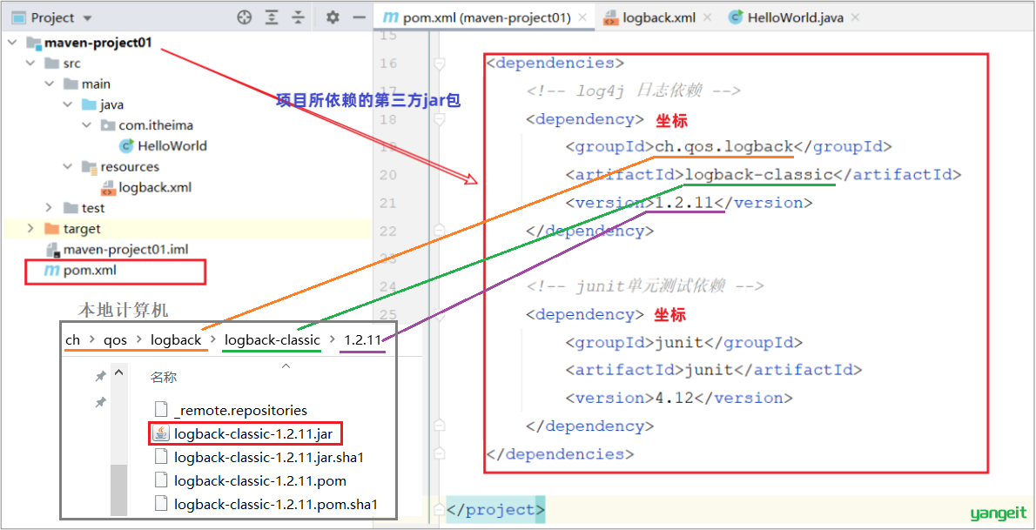Close the pom.xml editor tab
Image resolution: width=1036 pixels, height=530 pixels.
pyautogui.click(x=582, y=18)
